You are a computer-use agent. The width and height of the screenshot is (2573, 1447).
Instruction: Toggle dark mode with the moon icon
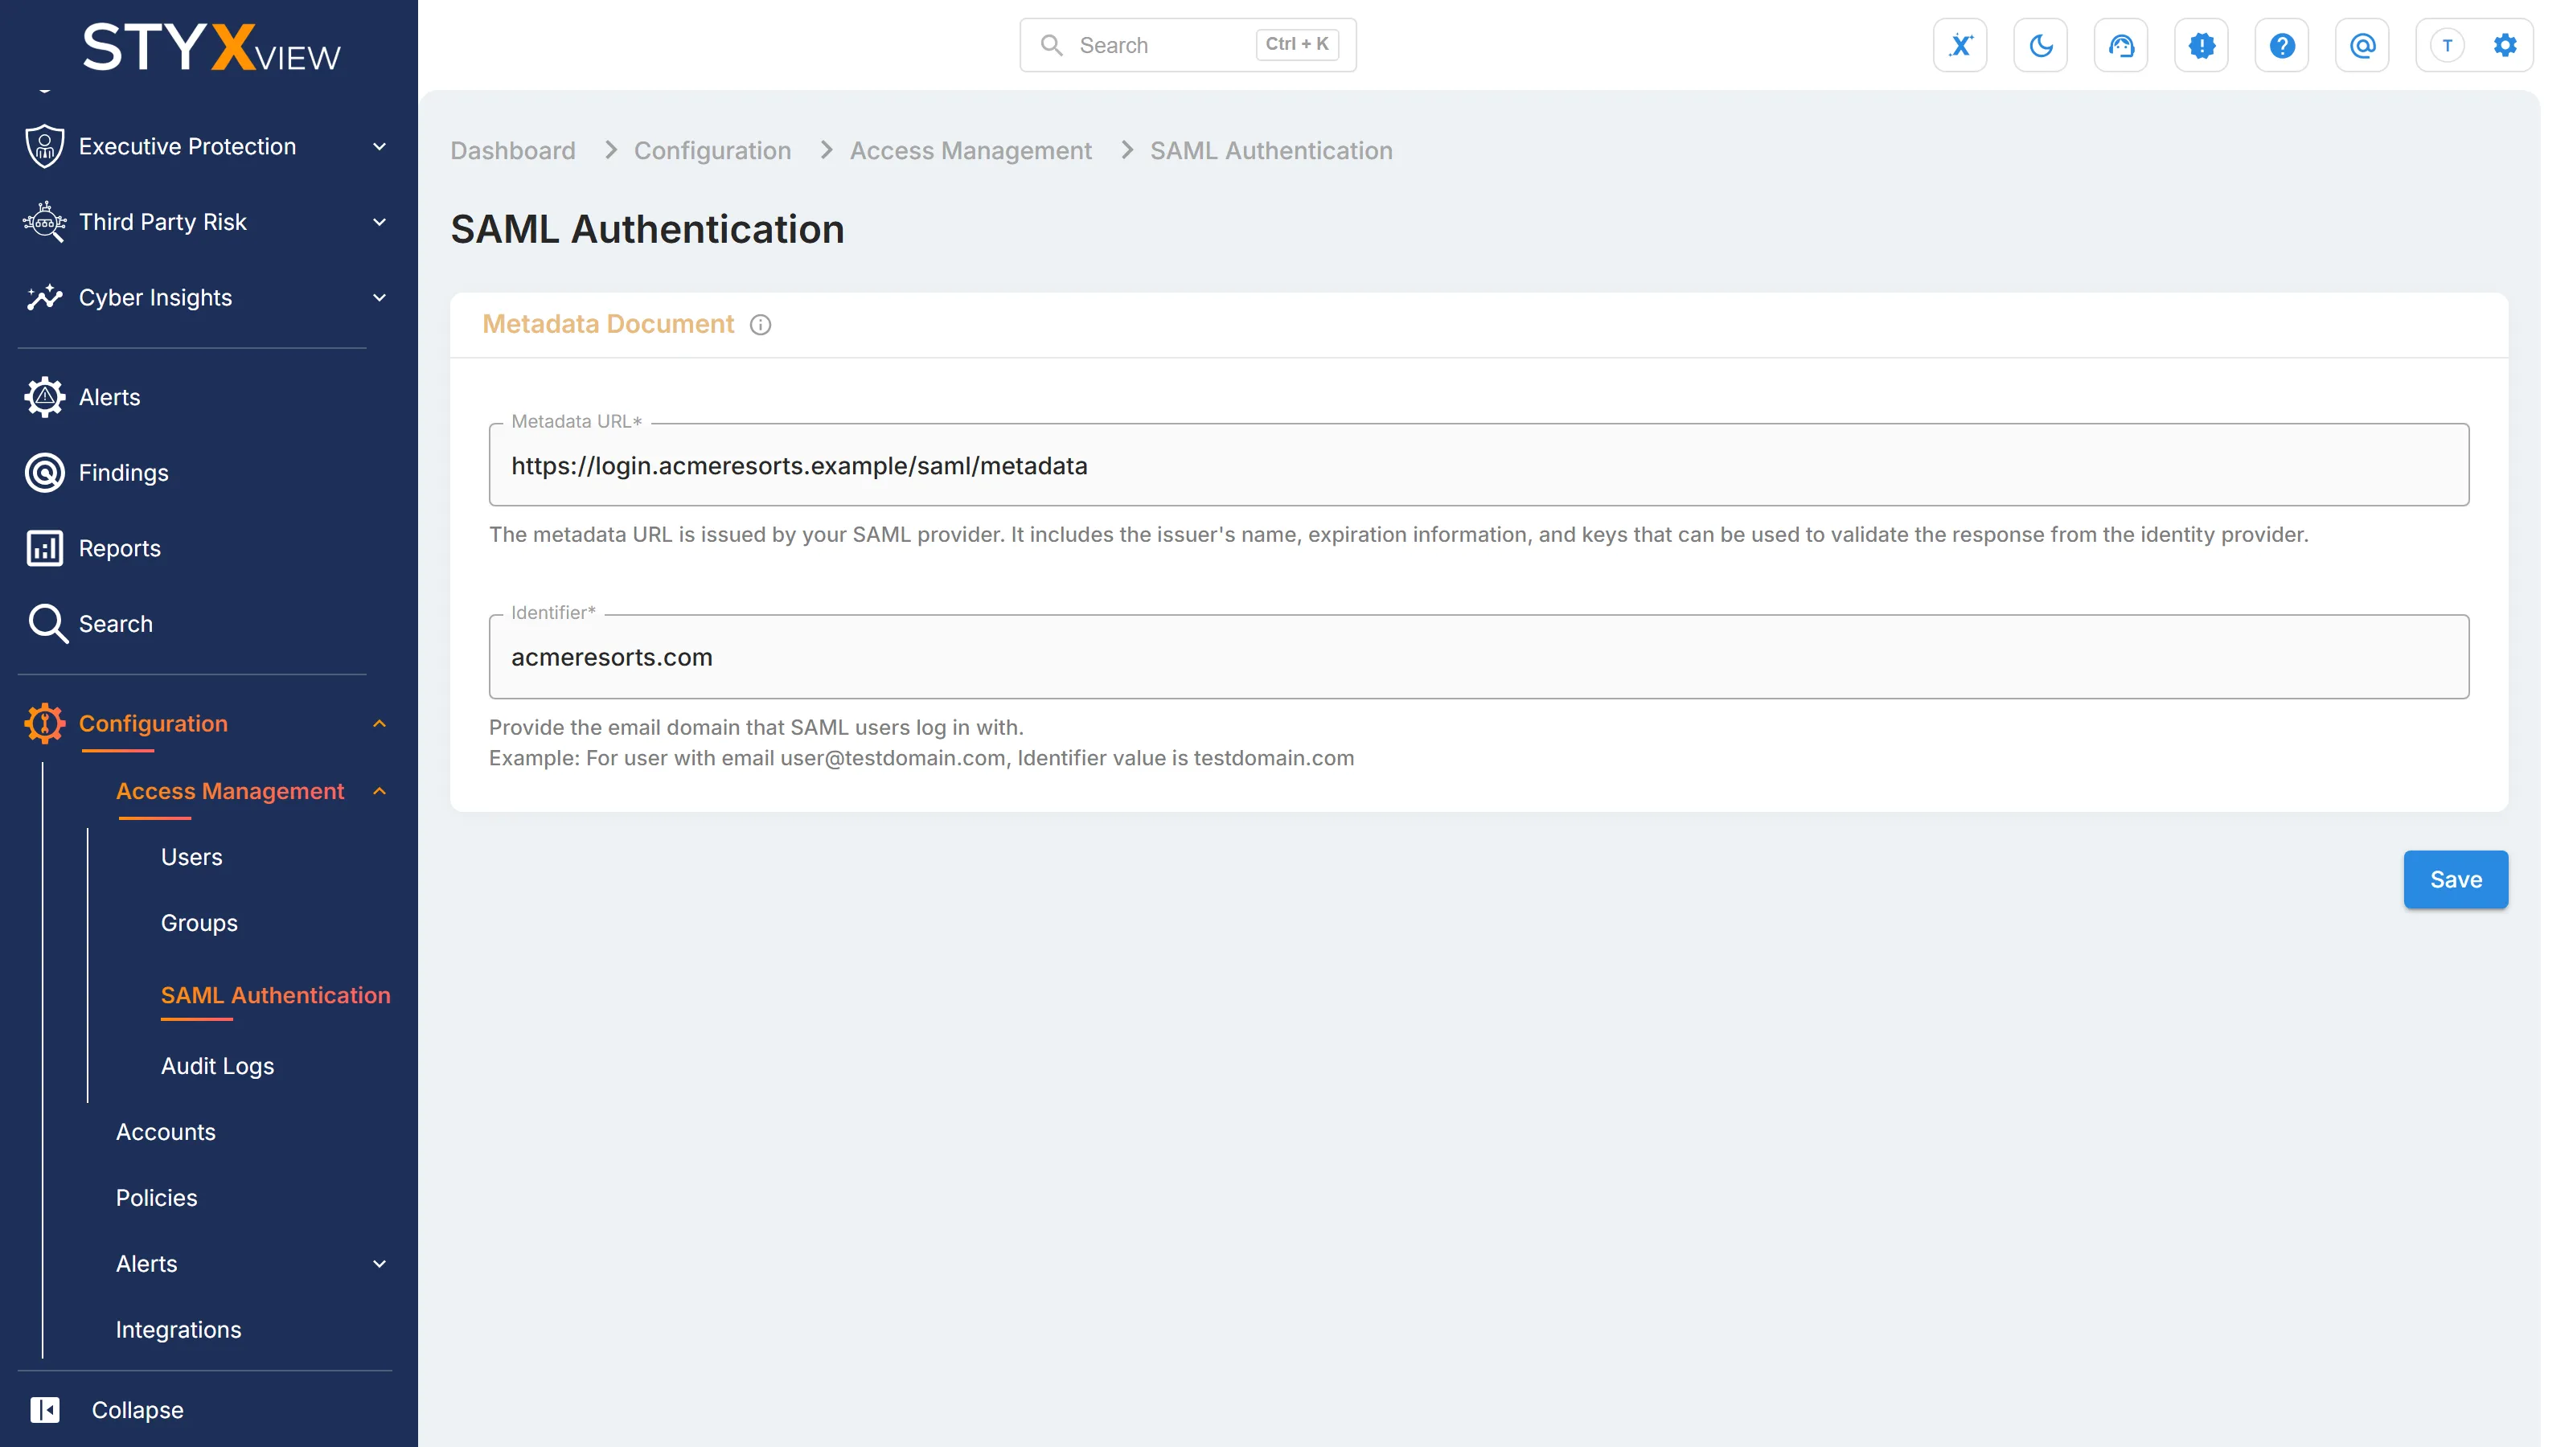2041,46
